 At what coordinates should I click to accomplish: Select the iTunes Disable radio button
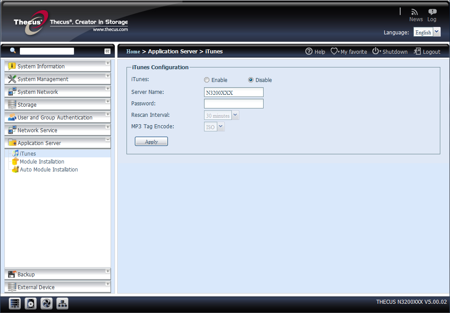pos(251,80)
